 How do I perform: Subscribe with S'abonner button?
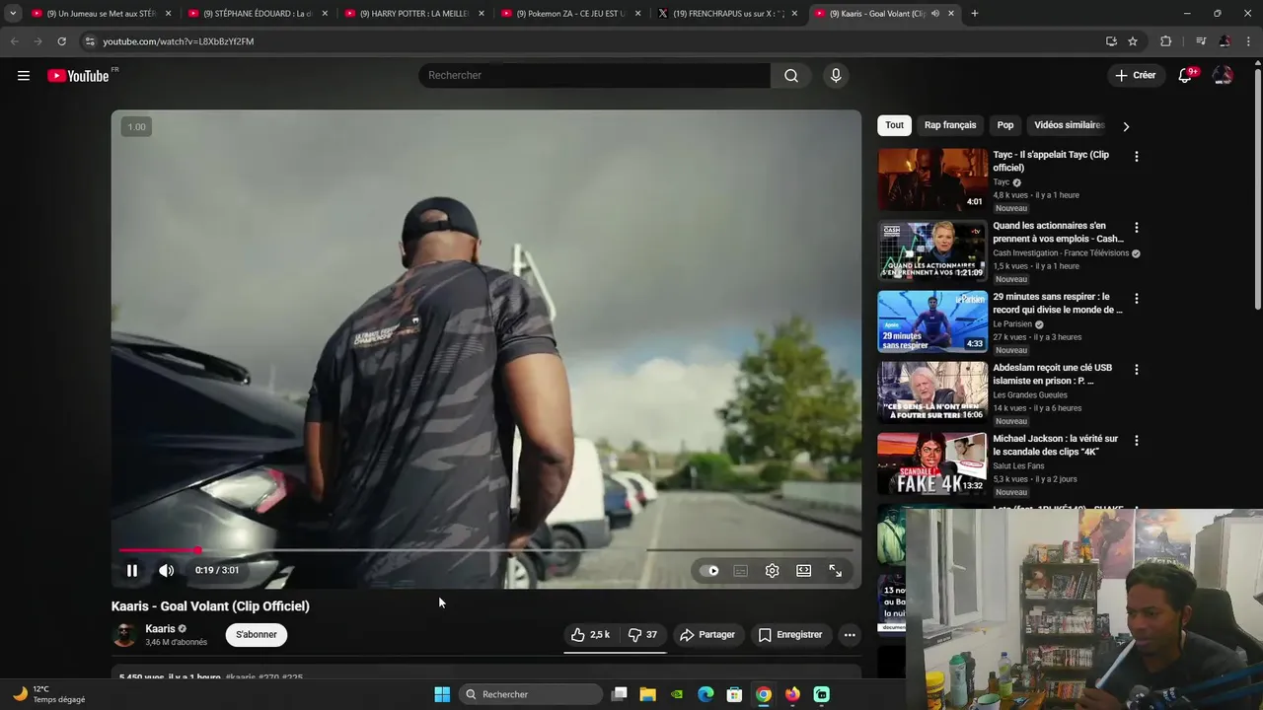coord(257,635)
